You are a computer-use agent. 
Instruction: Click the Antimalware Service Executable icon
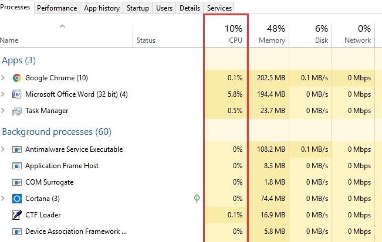pos(17,149)
